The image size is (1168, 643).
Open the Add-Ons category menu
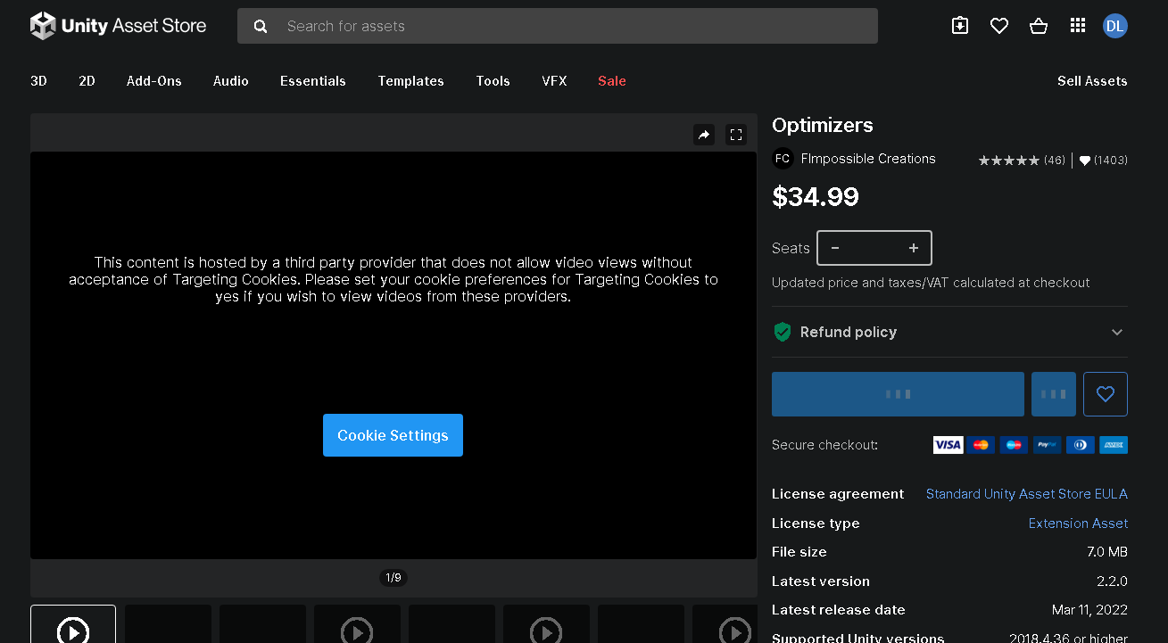(154, 81)
